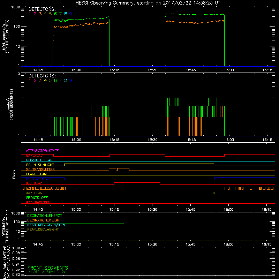Click the ECLIPSE_FLAG label
279x279 pixels.
pos(38,179)
